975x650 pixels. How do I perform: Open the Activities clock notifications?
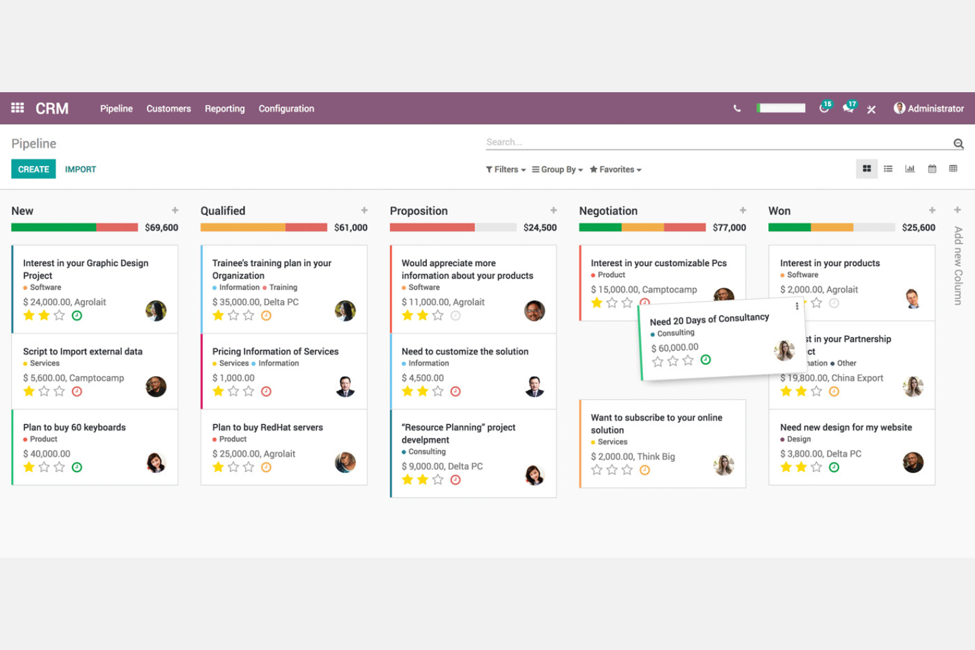coord(824,108)
